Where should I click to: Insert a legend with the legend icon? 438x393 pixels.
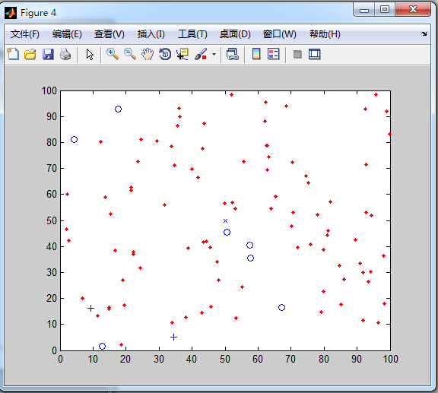273,54
